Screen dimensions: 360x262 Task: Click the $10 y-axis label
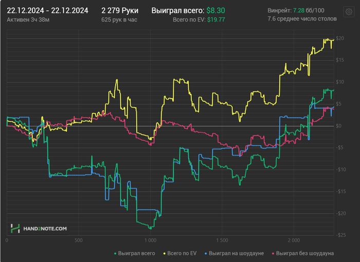(340, 82)
